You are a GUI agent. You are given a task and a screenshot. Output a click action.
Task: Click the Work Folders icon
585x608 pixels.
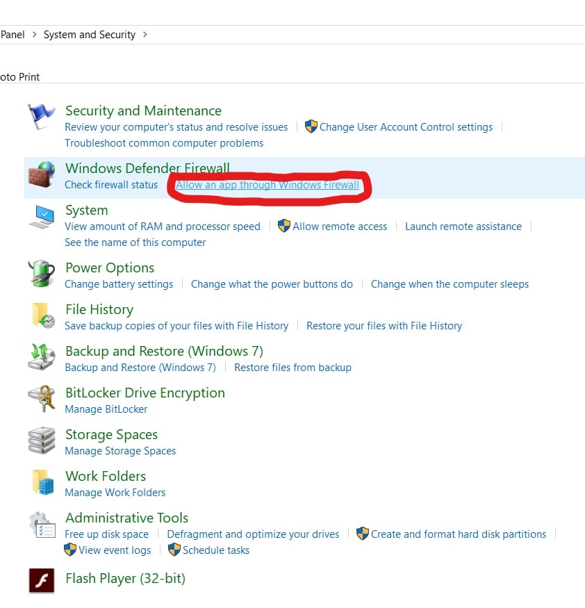[42, 482]
